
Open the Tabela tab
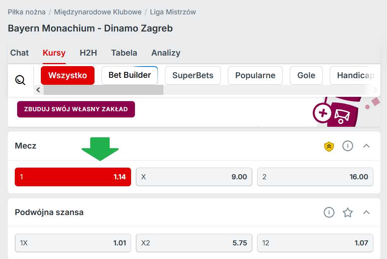click(x=124, y=53)
